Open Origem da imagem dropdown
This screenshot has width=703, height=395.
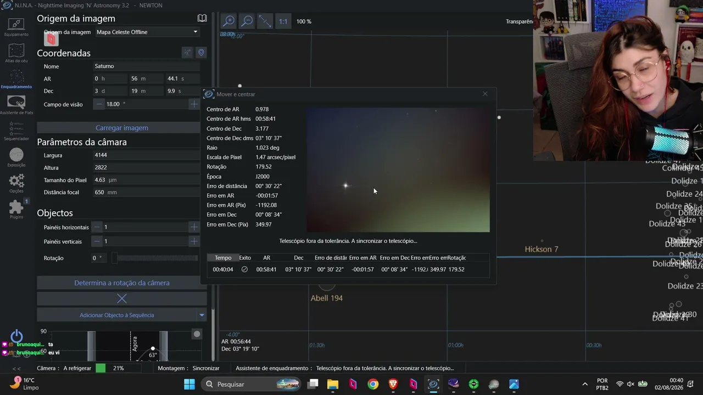pos(147,32)
